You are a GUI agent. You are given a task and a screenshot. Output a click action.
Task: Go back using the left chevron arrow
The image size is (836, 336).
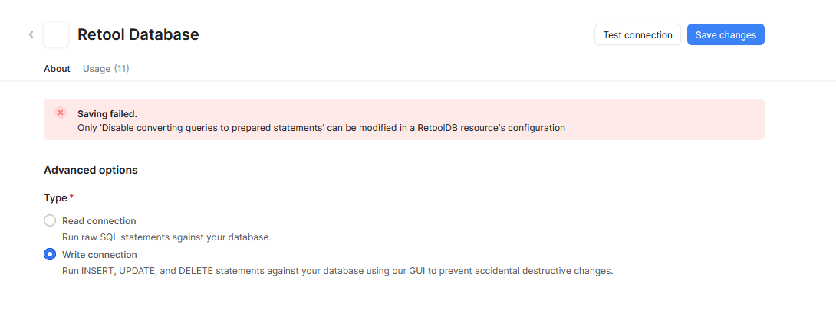(x=31, y=34)
